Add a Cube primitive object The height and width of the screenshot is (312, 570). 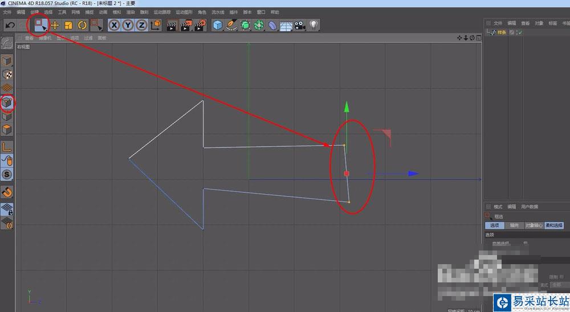(218, 25)
